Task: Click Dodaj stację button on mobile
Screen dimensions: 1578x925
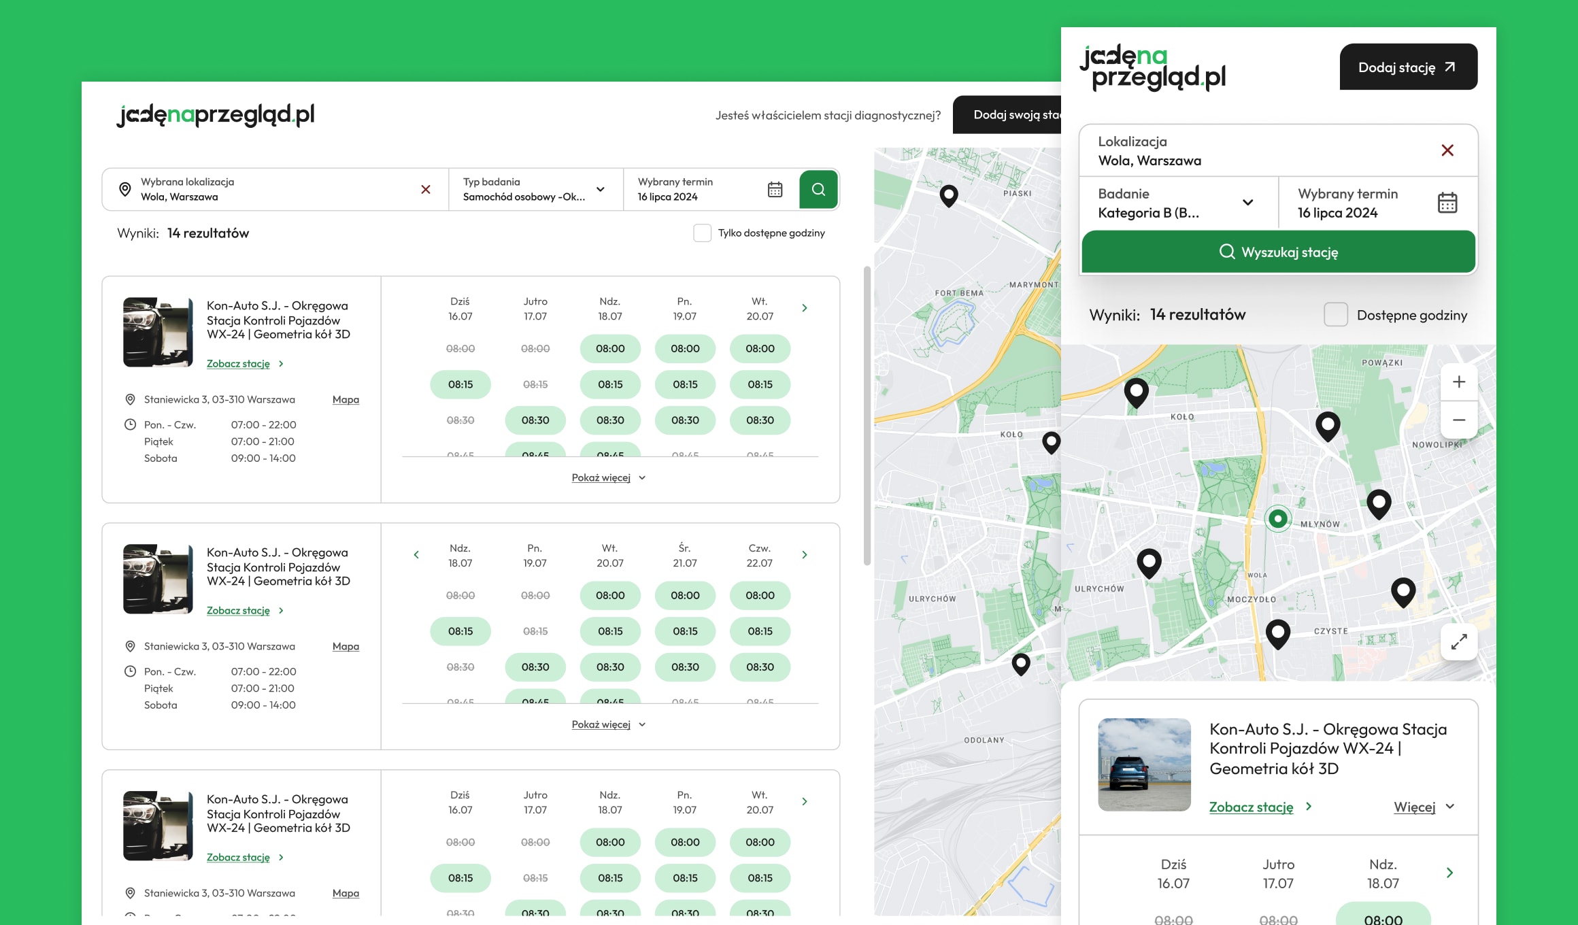Action: 1408,67
